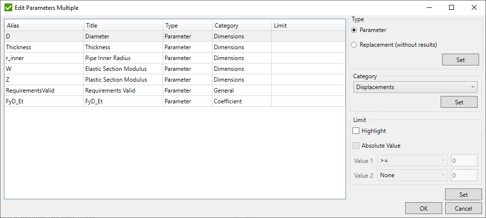Screen dimensions: 486x218
Task: Maximize the Edit Parameters window
Action: 451,8
